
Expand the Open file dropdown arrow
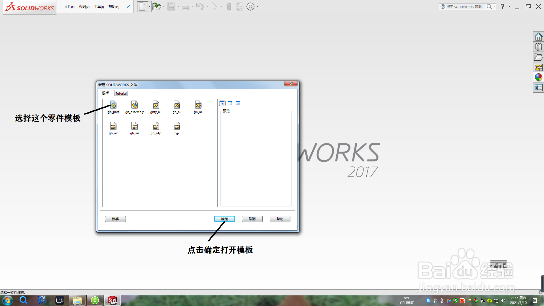click(164, 6)
